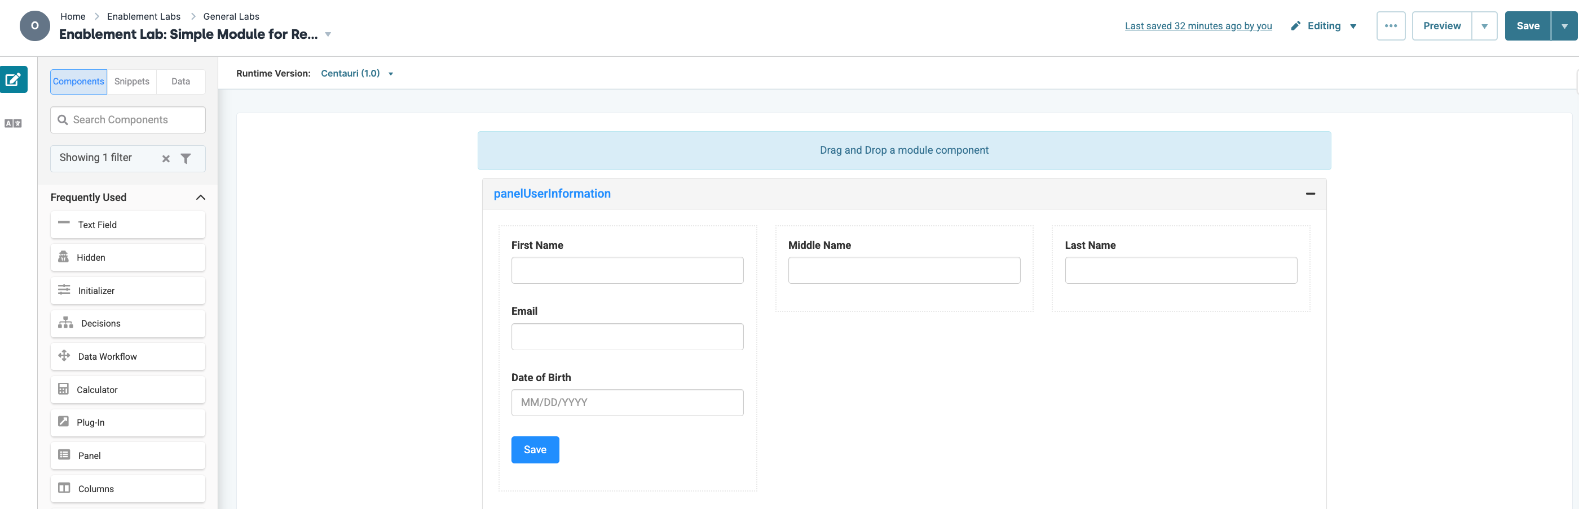
Task: Click the Preview button
Action: point(1442,26)
